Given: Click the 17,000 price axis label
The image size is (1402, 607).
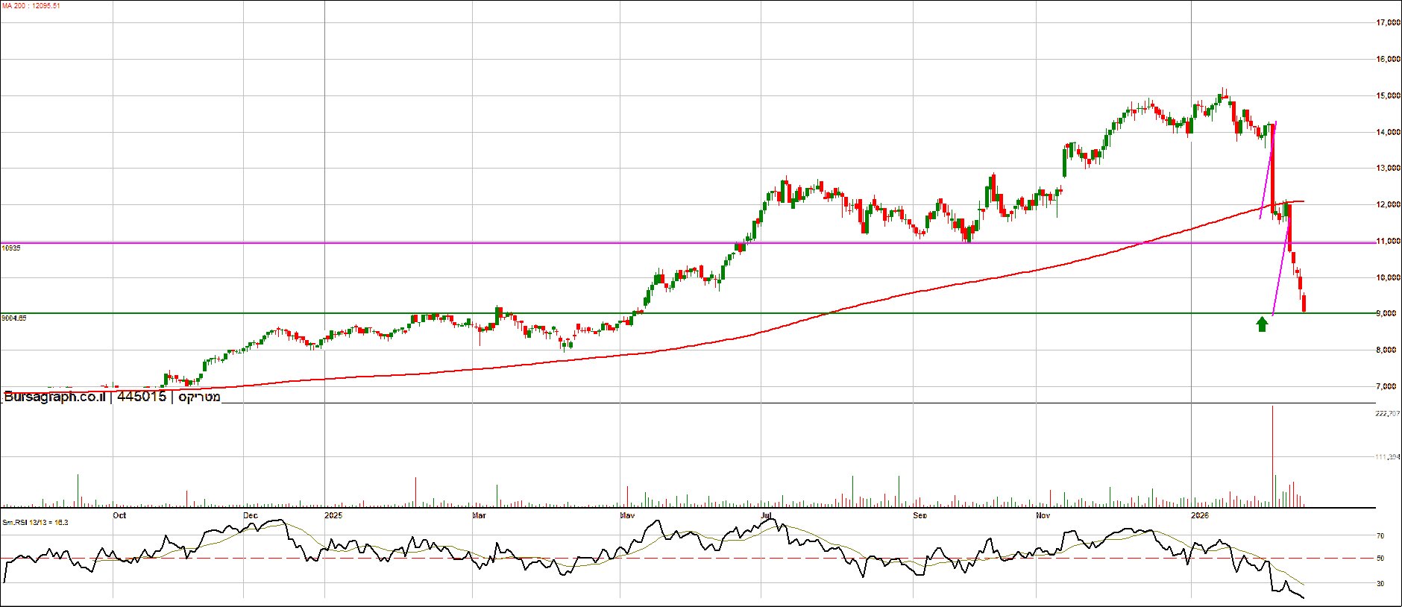Looking at the screenshot, I should [1387, 23].
